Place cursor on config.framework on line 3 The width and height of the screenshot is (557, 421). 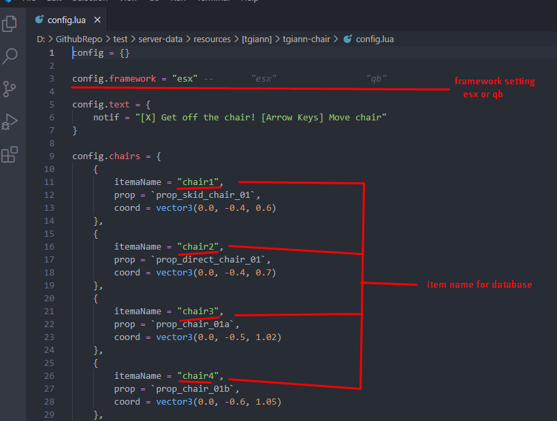point(114,79)
